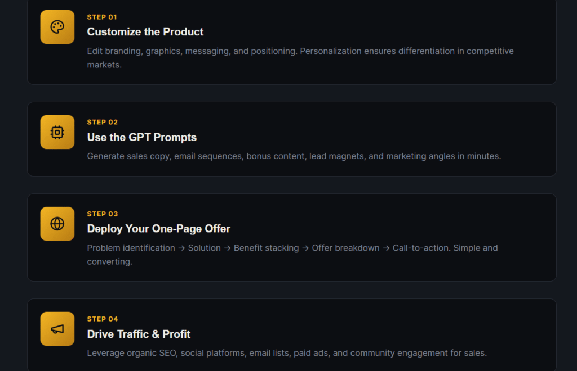The height and width of the screenshot is (371, 577).
Task: Click the description starting with Leverage organic SEO
Action: click(x=287, y=353)
